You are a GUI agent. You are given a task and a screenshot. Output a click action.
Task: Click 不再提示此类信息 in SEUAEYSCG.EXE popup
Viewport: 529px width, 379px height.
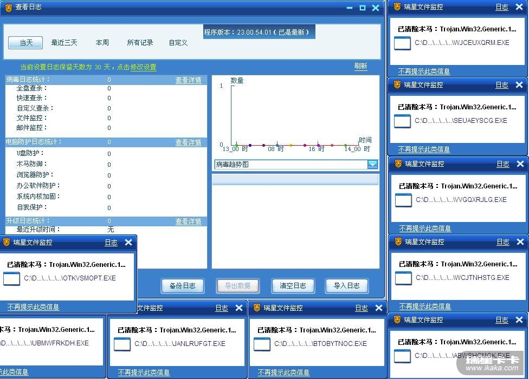[x=424, y=149]
